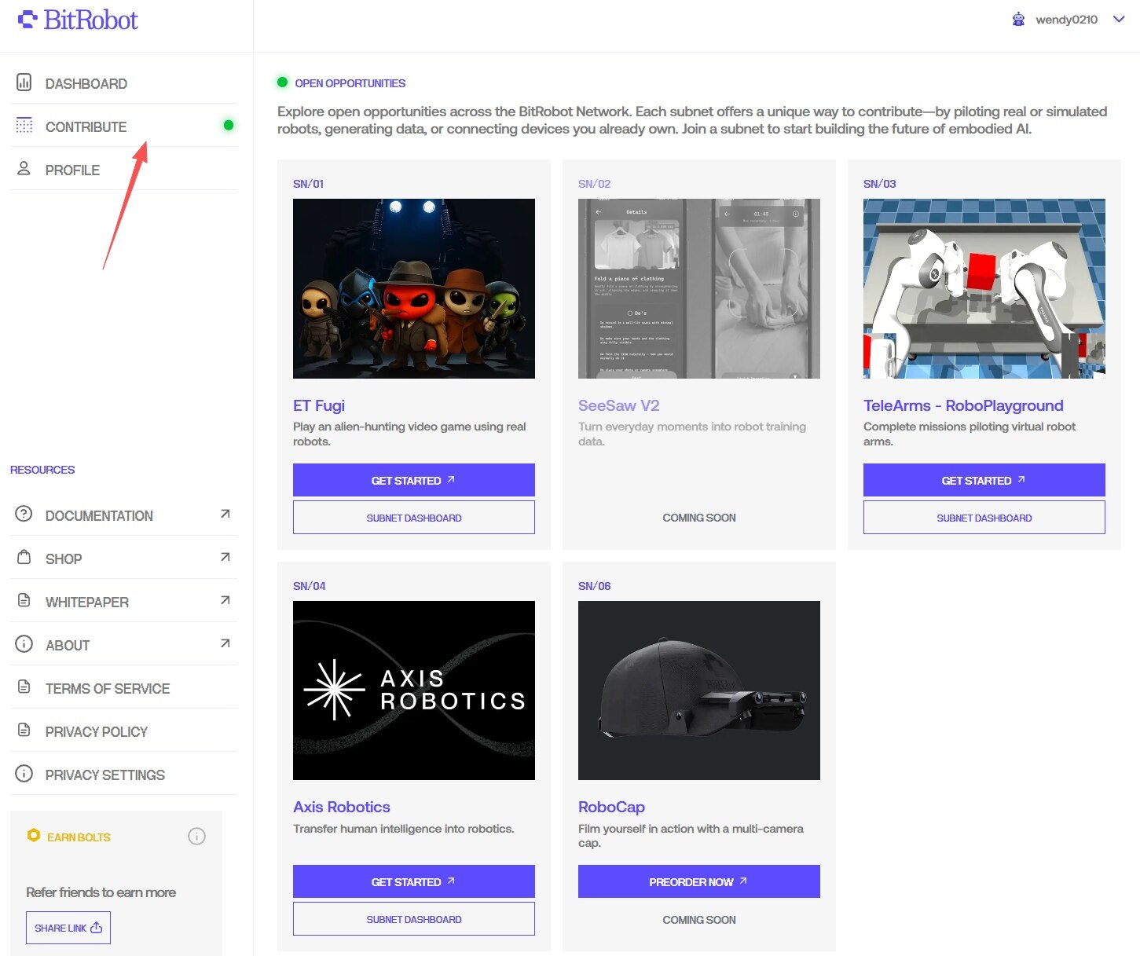Open the Privacy Policy page

point(123,731)
